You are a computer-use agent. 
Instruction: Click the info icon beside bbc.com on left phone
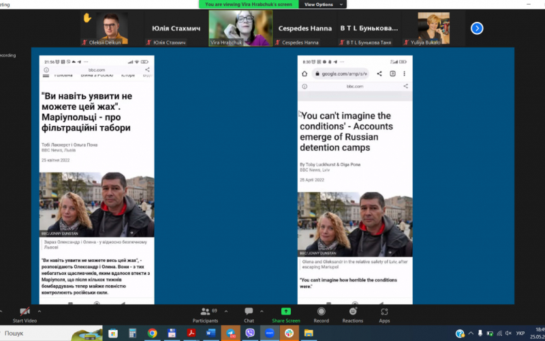(46, 70)
